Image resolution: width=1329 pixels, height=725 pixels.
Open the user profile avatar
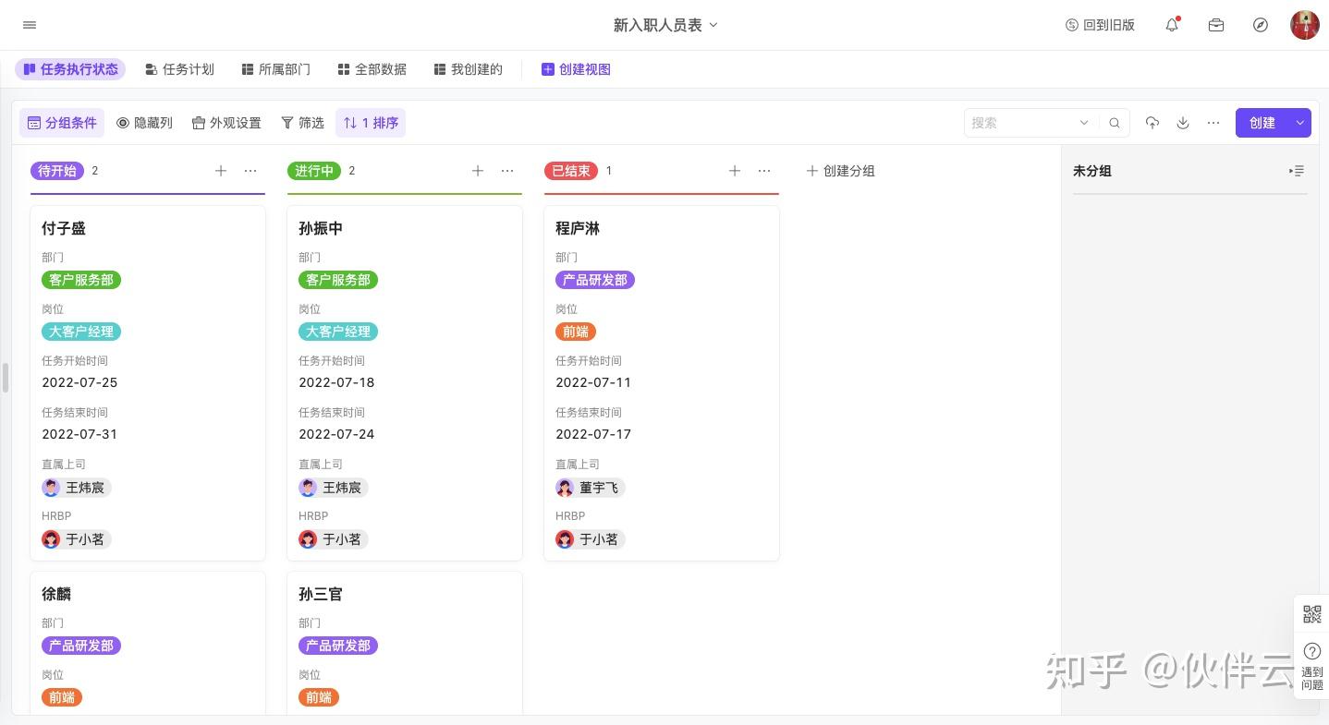pos(1305,25)
